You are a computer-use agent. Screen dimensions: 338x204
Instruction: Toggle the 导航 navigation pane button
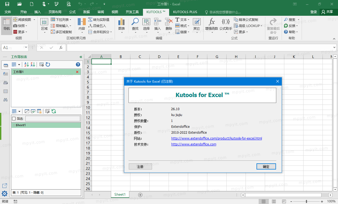pyautogui.click(x=7, y=26)
